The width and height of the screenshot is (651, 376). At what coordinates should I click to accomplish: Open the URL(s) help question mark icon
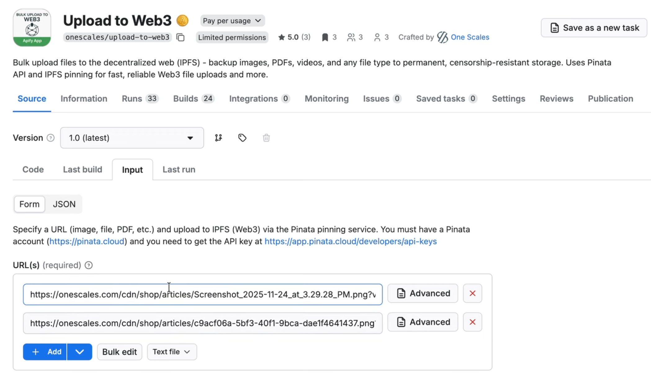click(88, 265)
